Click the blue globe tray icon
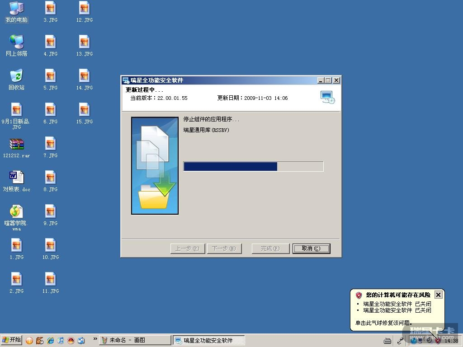The width and height of the screenshot is (463, 347). point(414,341)
